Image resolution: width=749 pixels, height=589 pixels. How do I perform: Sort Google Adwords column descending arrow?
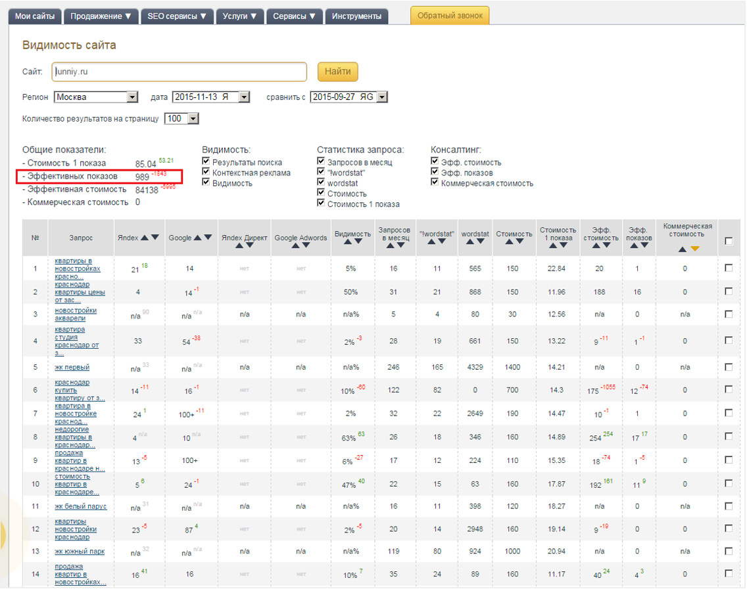[x=306, y=246]
